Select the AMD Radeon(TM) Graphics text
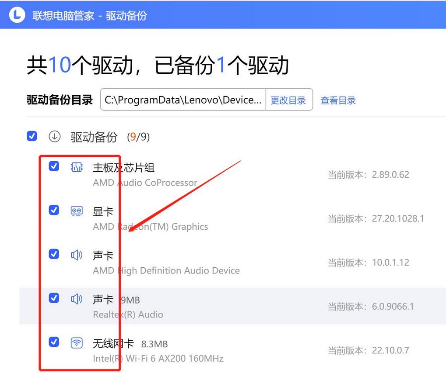The width and height of the screenshot is (446, 373). click(x=151, y=227)
